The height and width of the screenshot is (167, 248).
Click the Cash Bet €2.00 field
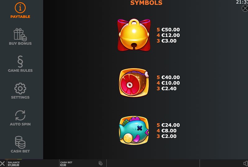point(66,164)
